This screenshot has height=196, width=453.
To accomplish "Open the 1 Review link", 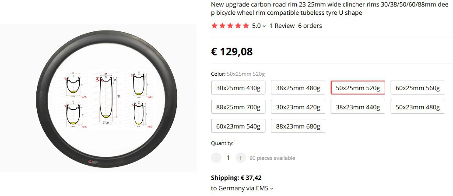I will (x=282, y=26).
